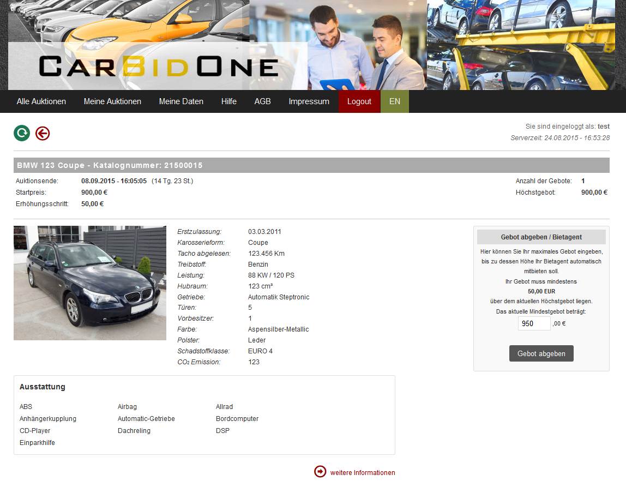Click the DSP equipment entry

[223, 431]
